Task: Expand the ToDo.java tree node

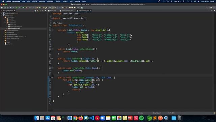Action: 7,25
